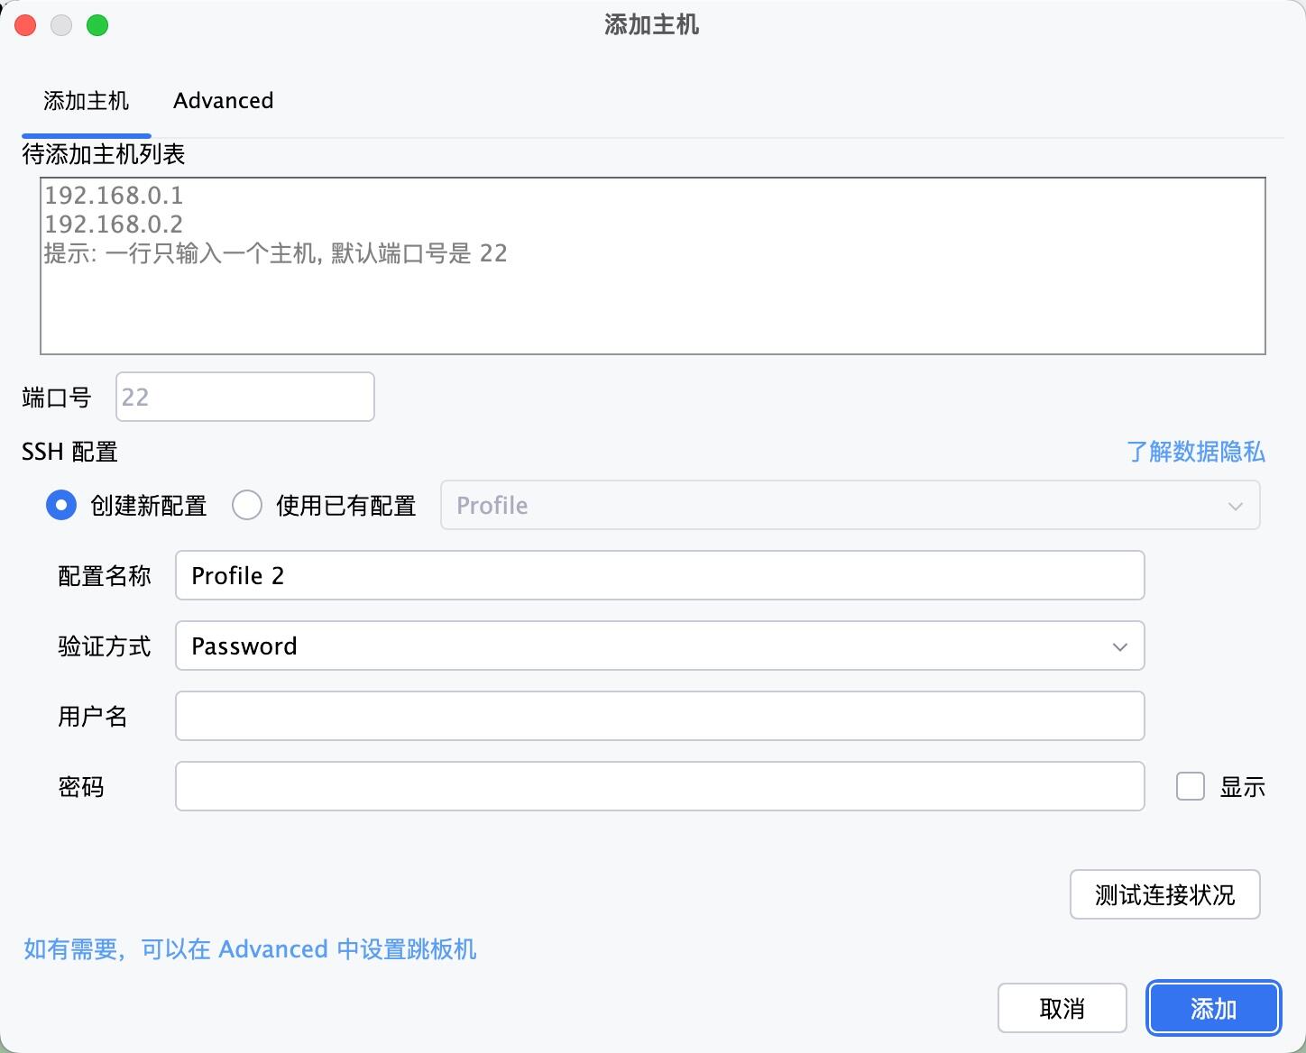Open the Advanced 跳板机 hint link
Screen dimensions: 1306x1053
250,949
